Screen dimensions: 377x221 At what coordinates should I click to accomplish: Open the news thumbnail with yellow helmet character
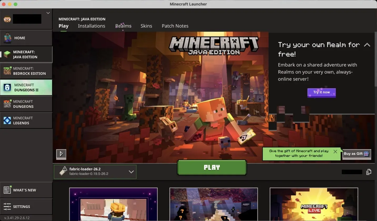[113, 204]
